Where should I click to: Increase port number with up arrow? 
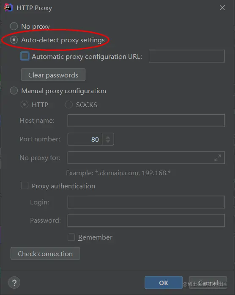(x=108, y=137)
